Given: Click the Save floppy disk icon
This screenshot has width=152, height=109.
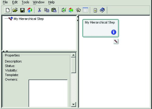Looking at the screenshot, I should point(22,10).
